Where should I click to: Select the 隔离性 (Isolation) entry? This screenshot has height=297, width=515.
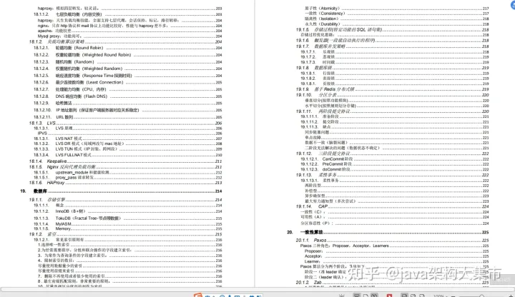397,19
